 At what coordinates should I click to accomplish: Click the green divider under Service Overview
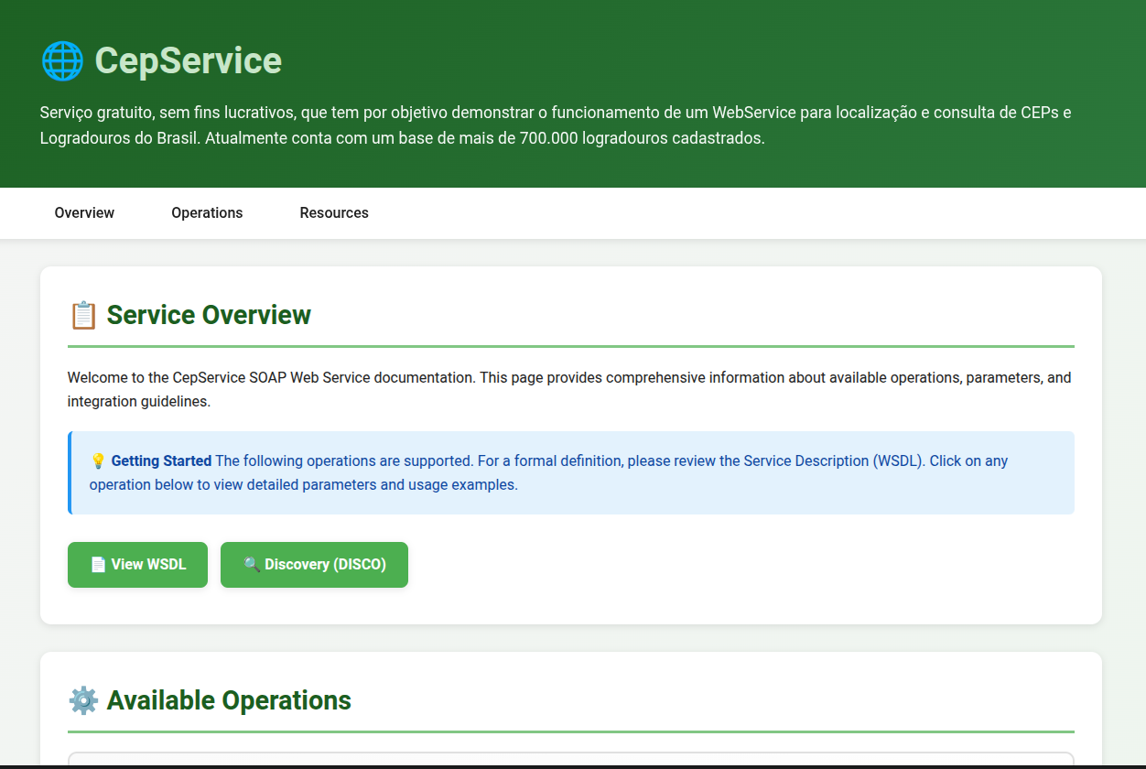(570, 347)
